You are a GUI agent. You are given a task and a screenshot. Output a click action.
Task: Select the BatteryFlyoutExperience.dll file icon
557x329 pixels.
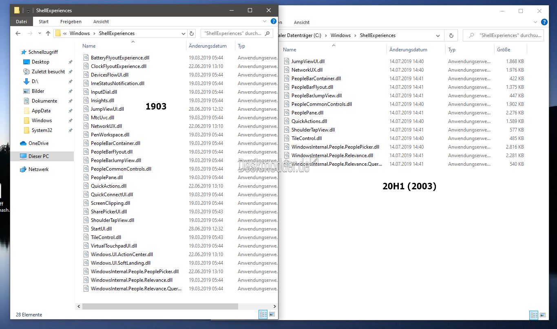86,58
